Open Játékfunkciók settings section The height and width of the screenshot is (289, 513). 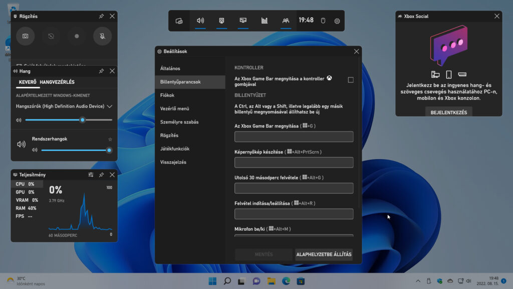tap(190, 149)
